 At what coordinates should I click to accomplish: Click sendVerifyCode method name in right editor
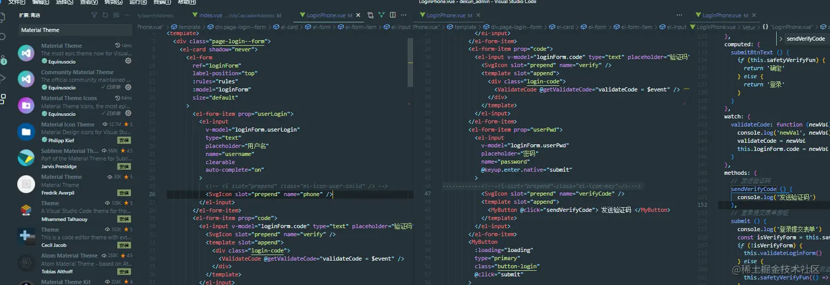click(x=754, y=189)
